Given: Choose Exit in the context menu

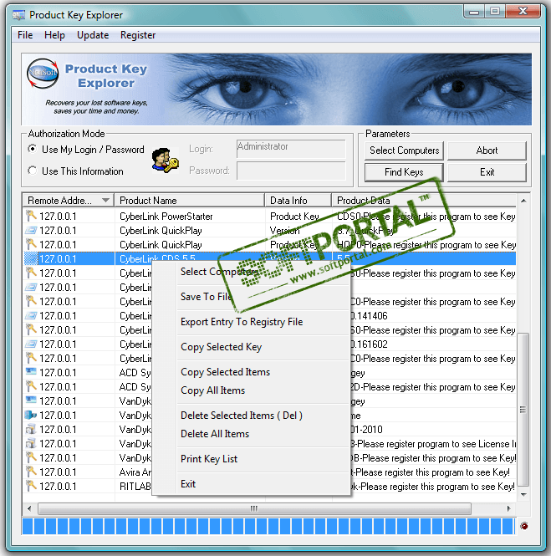Looking at the screenshot, I should coord(251,484).
